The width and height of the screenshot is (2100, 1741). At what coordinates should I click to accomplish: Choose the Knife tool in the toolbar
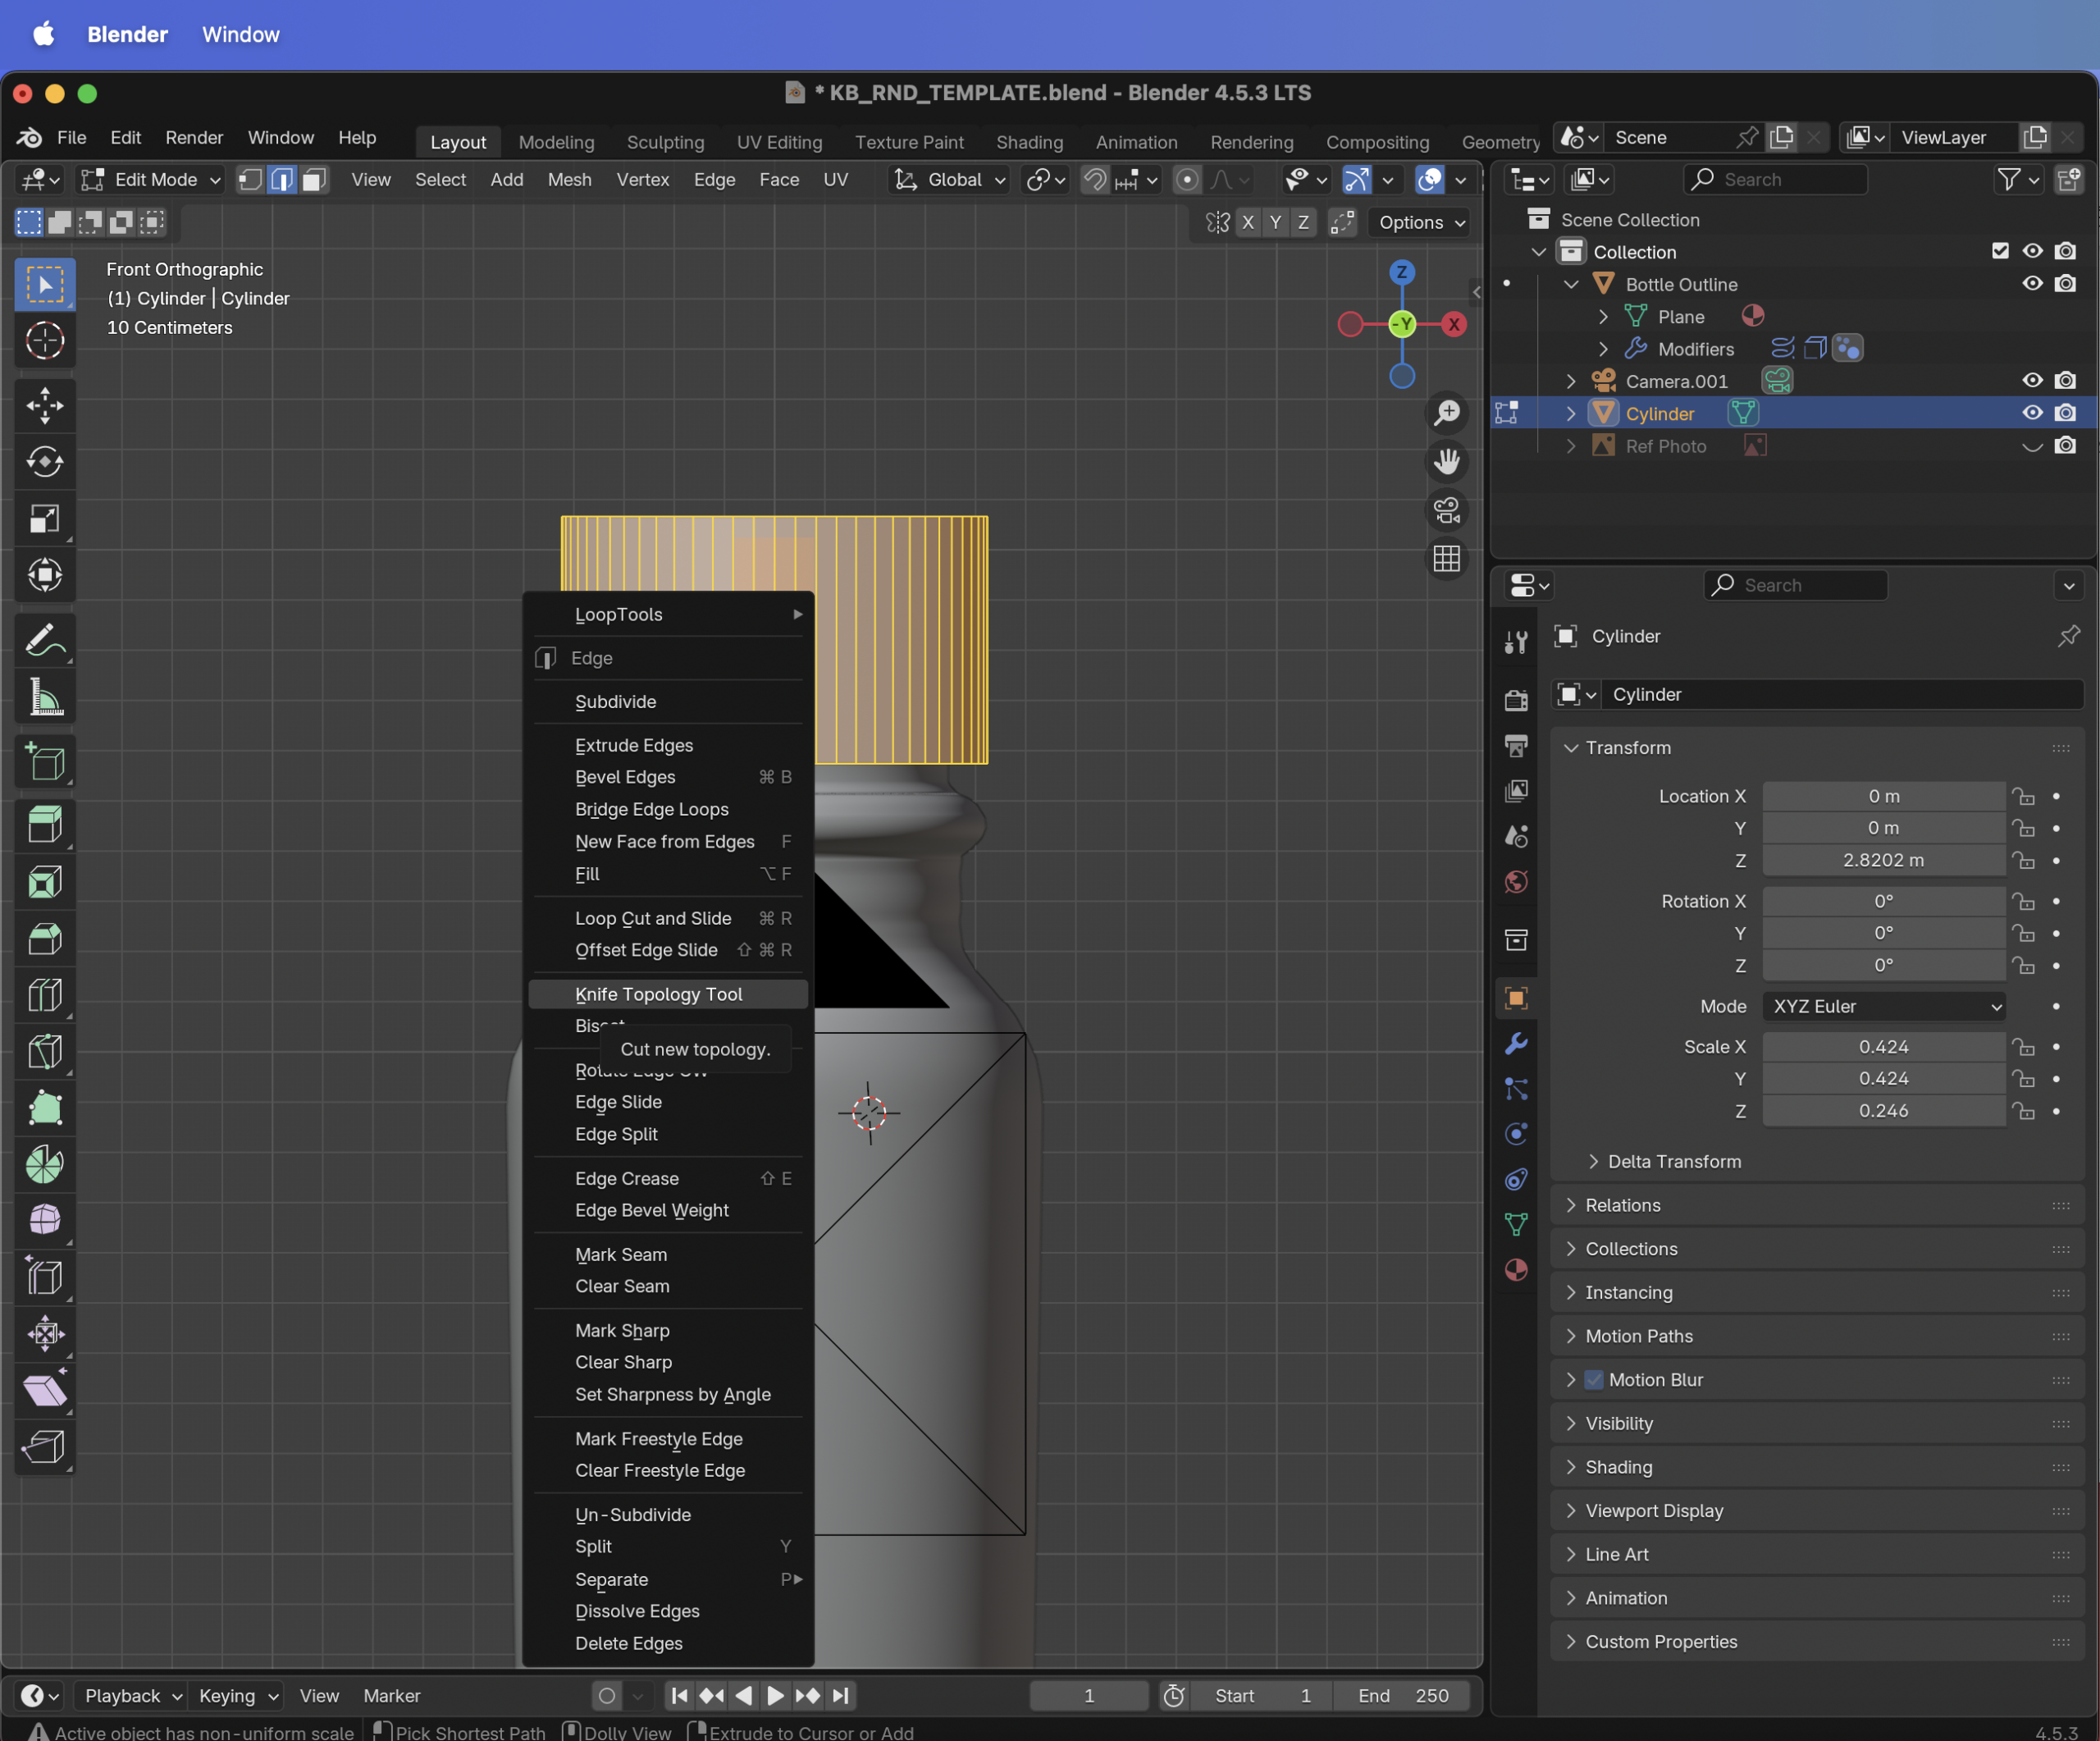click(x=45, y=1052)
